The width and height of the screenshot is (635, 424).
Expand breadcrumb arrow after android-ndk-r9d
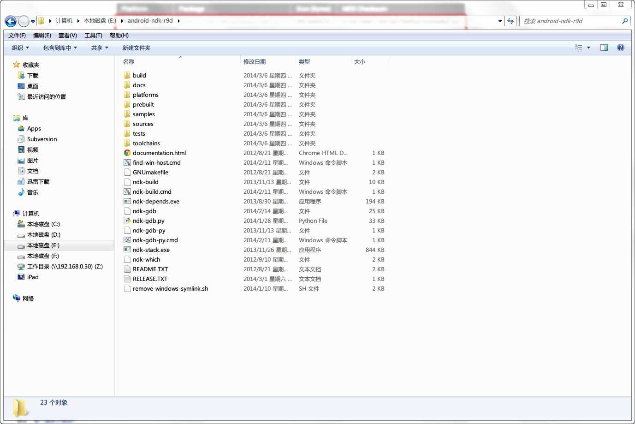pos(178,21)
